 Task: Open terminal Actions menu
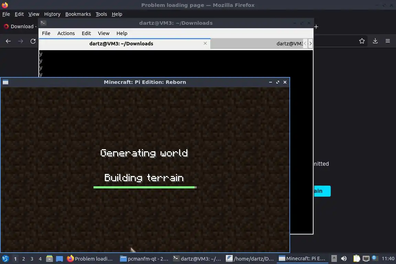point(66,33)
